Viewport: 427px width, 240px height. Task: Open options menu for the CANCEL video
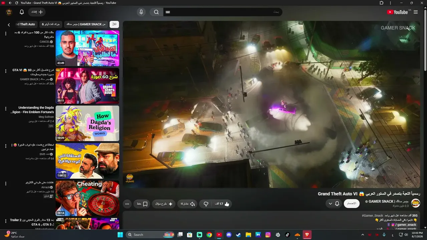pos(6,34)
